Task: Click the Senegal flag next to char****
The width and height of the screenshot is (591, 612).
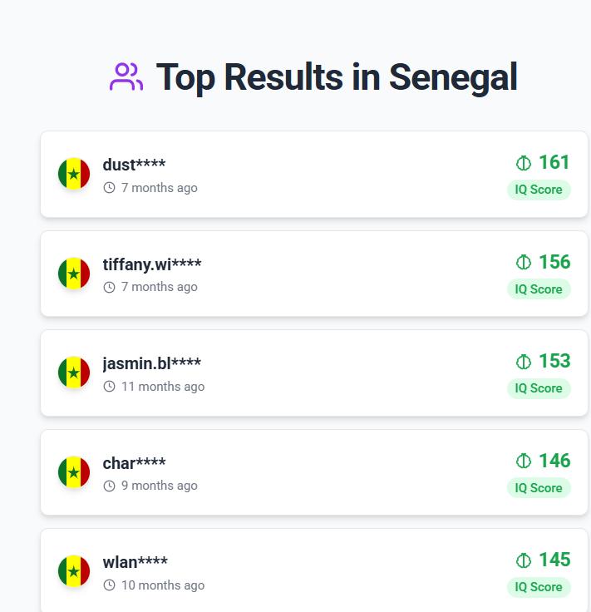Action: 74,472
